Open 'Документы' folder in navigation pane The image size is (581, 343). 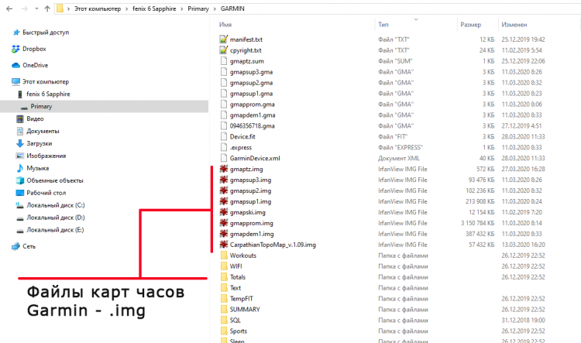tap(43, 131)
